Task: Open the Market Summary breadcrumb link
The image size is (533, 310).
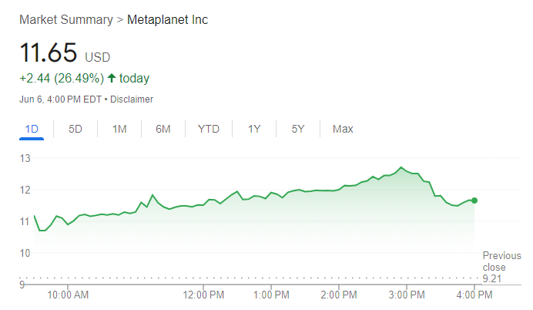Action: [x=65, y=19]
